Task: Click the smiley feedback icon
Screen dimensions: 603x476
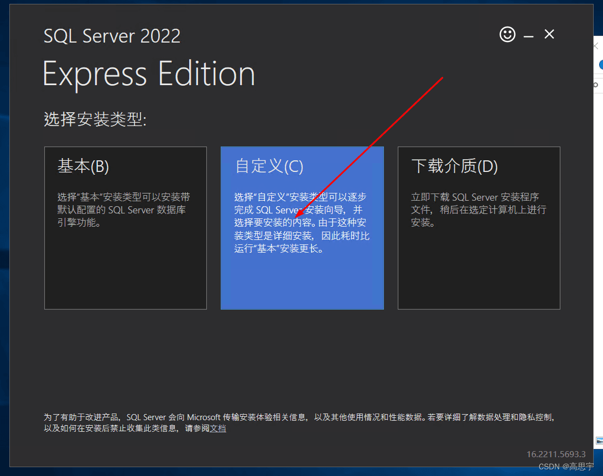Action: point(507,35)
